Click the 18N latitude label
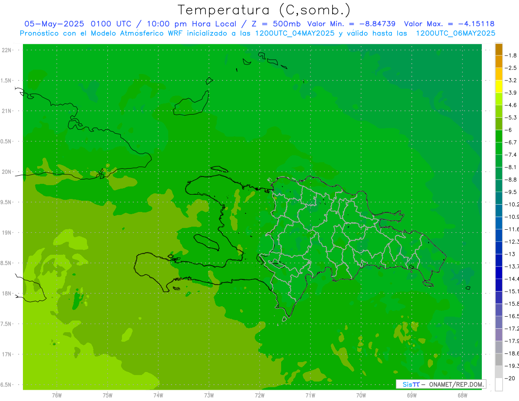Image resolution: width=519 pixels, height=401 pixels. coord(6,293)
